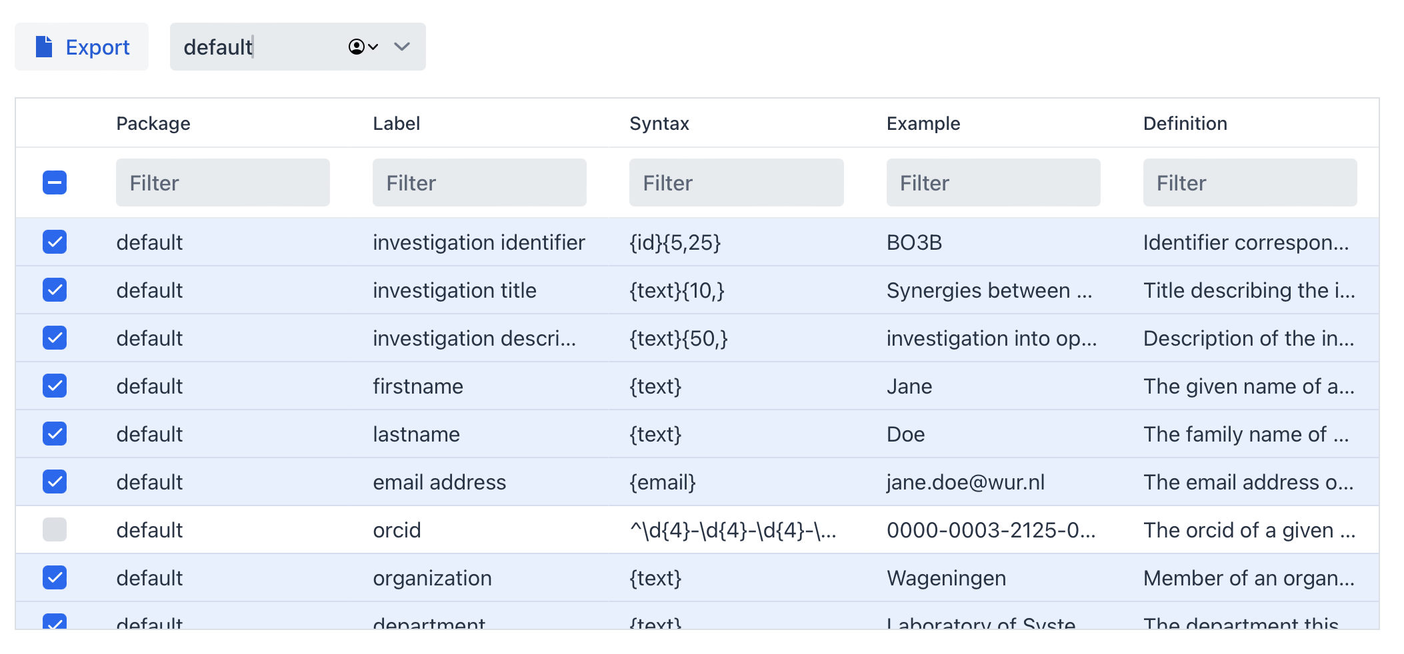This screenshot has height=654, width=1404.
Task: Click the 'organization' label cell
Action: tap(432, 578)
